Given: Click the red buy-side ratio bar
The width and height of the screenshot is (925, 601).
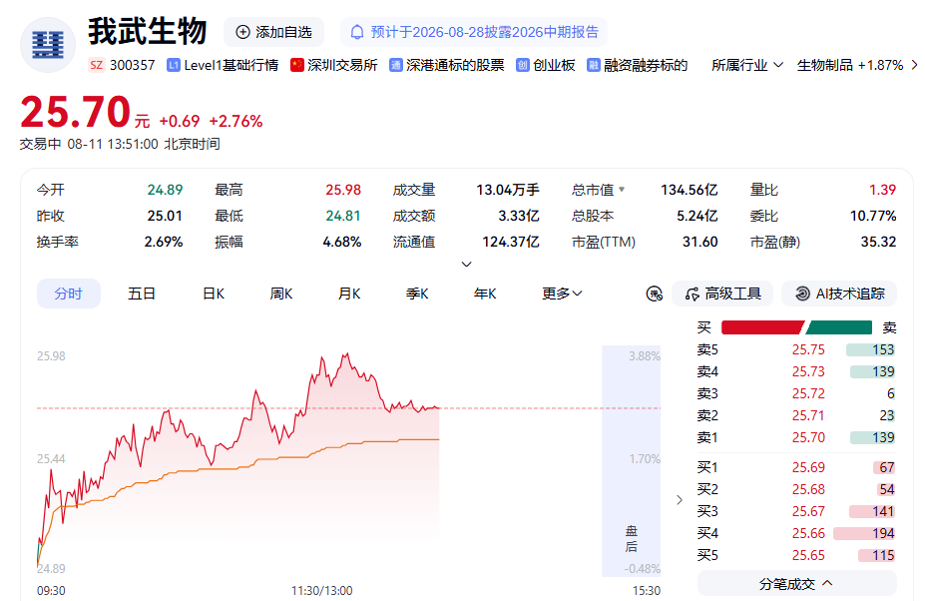Looking at the screenshot, I should click(x=762, y=327).
